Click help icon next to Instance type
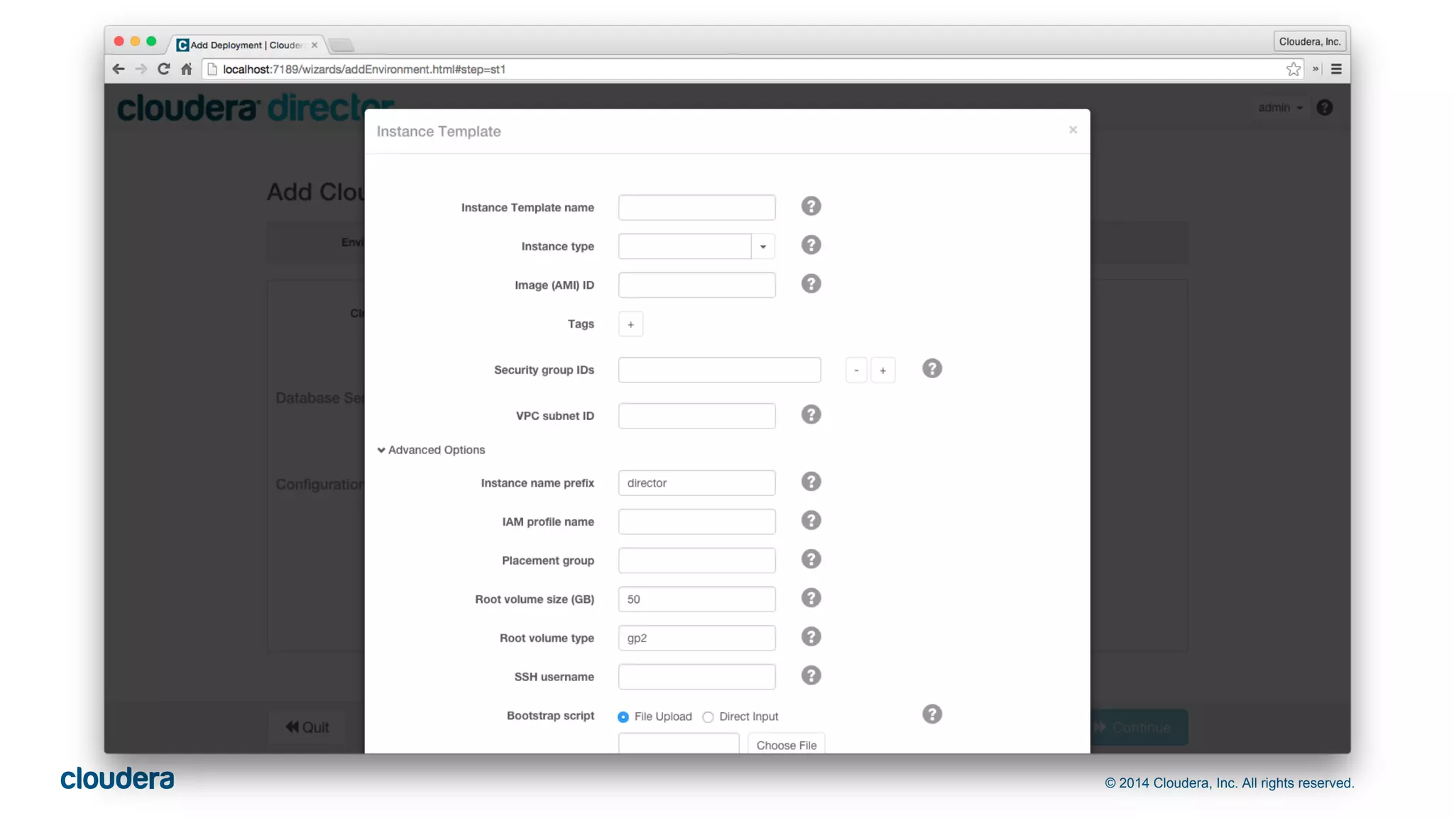The image size is (1454, 818). coord(811,245)
